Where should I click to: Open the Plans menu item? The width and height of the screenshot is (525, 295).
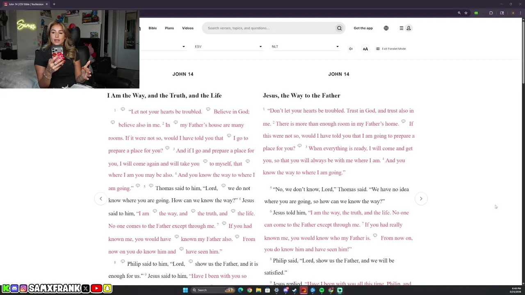point(169,28)
